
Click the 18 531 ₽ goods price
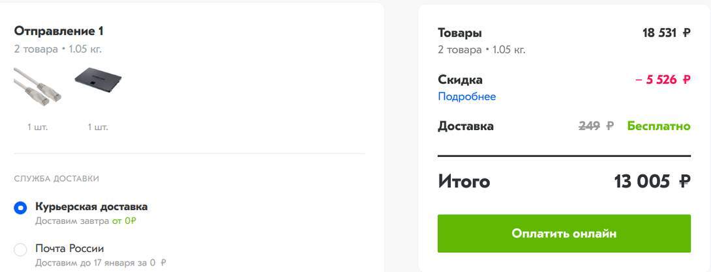[666, 33]
